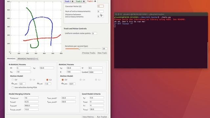
Task: Edit velocity sigma field showing 1.0
Action: tap(48, 84)
